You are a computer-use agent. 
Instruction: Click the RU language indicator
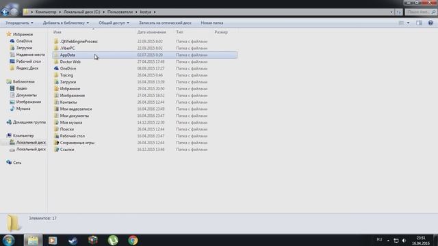point(379,240)
